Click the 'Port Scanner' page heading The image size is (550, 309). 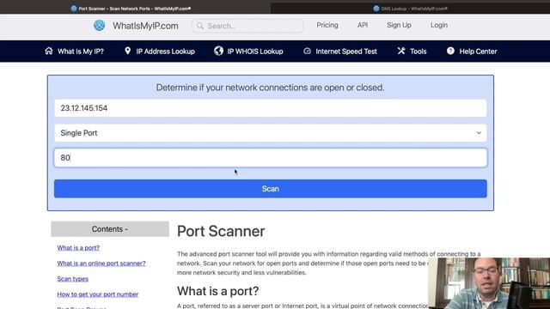point(221,231)
